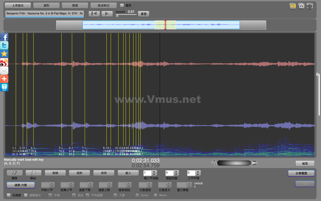The height and width of the screenshot is (201, 321).
Task: Open the email share envelope icon
Action: 4,70
